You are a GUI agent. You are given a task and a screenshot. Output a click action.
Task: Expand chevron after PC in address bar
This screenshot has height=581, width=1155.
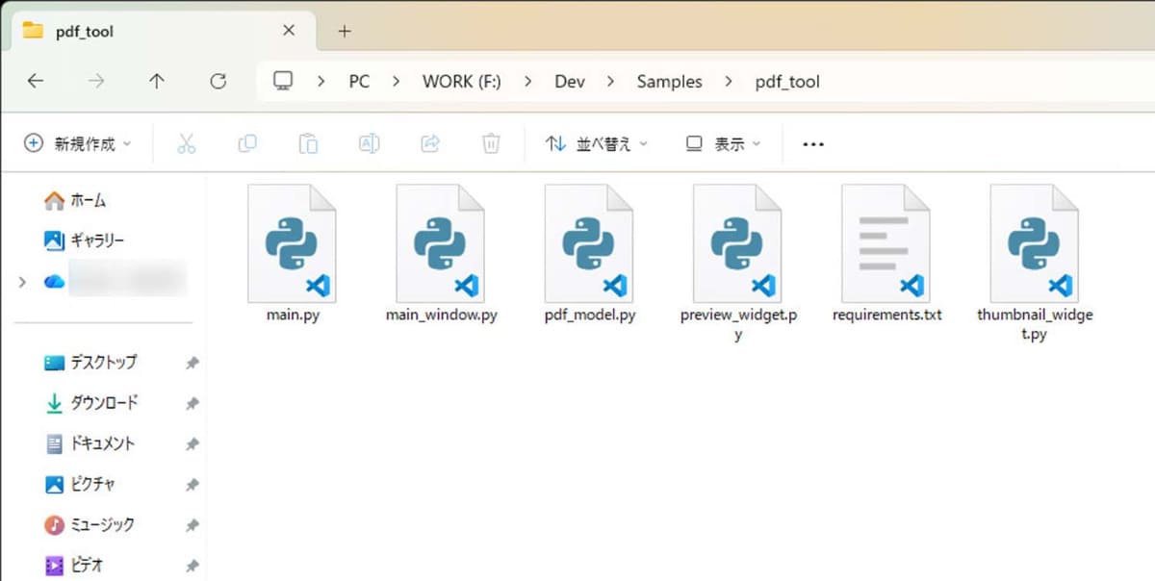pyautogui.click(x=396, y=82)
